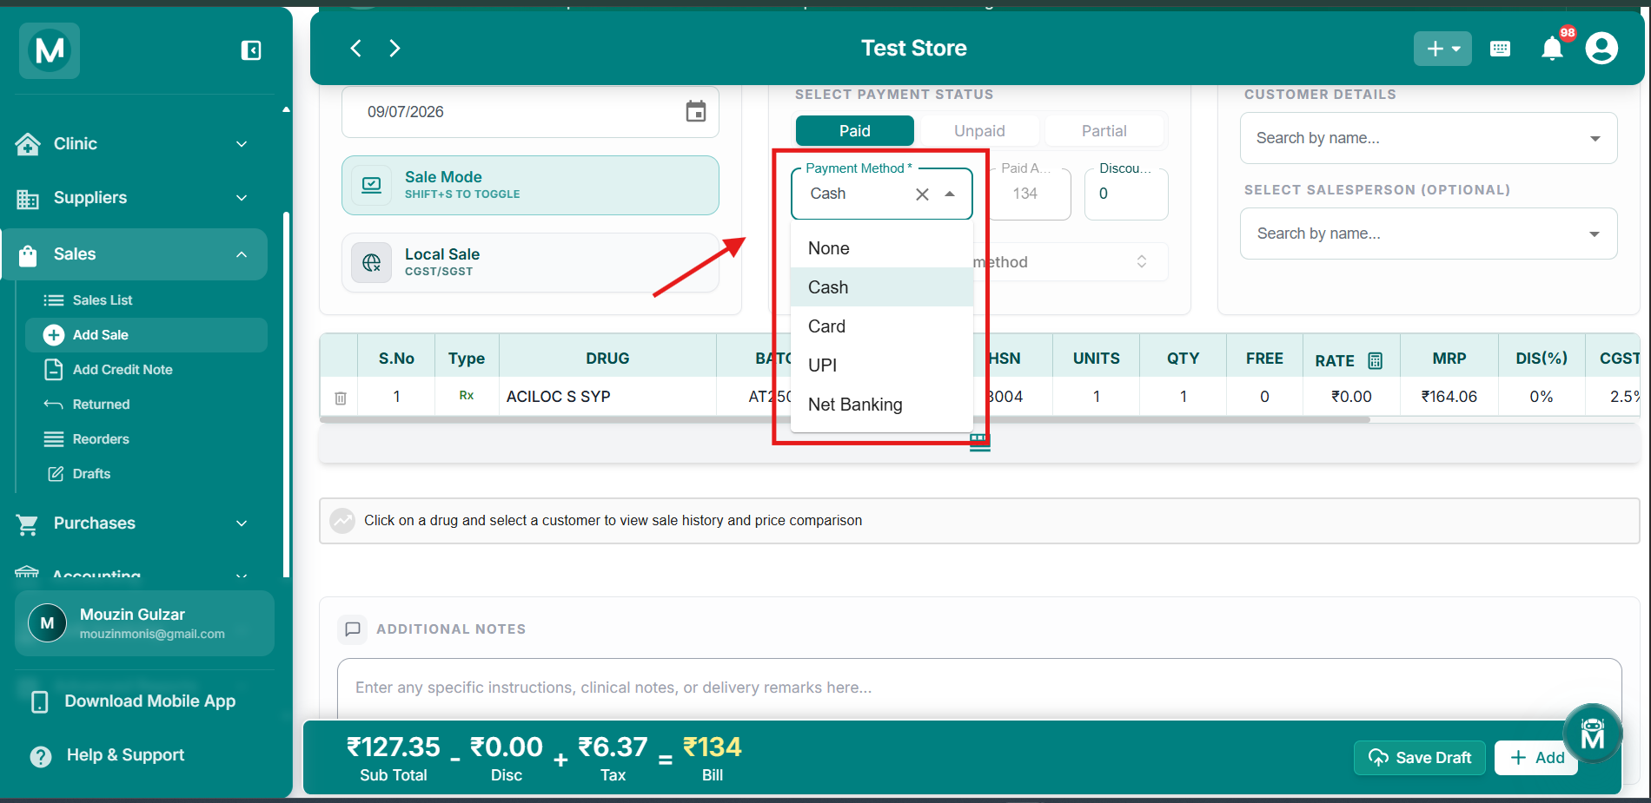Choose Net Banking payment method
1651x803 pixels.
point(882,405)
